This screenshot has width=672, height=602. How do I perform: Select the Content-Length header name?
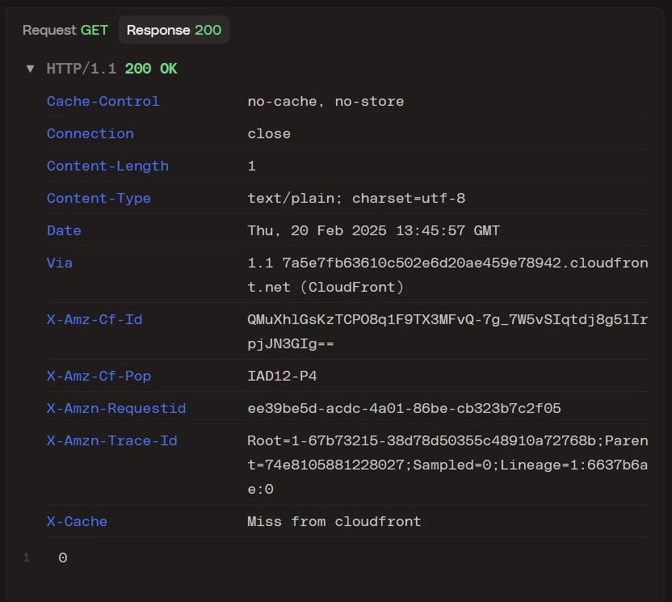click(107, 166)
